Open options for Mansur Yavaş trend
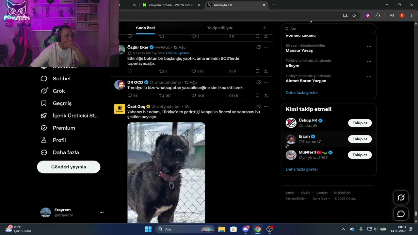Screen dimensions: 418x235 (x=369, y=46)
